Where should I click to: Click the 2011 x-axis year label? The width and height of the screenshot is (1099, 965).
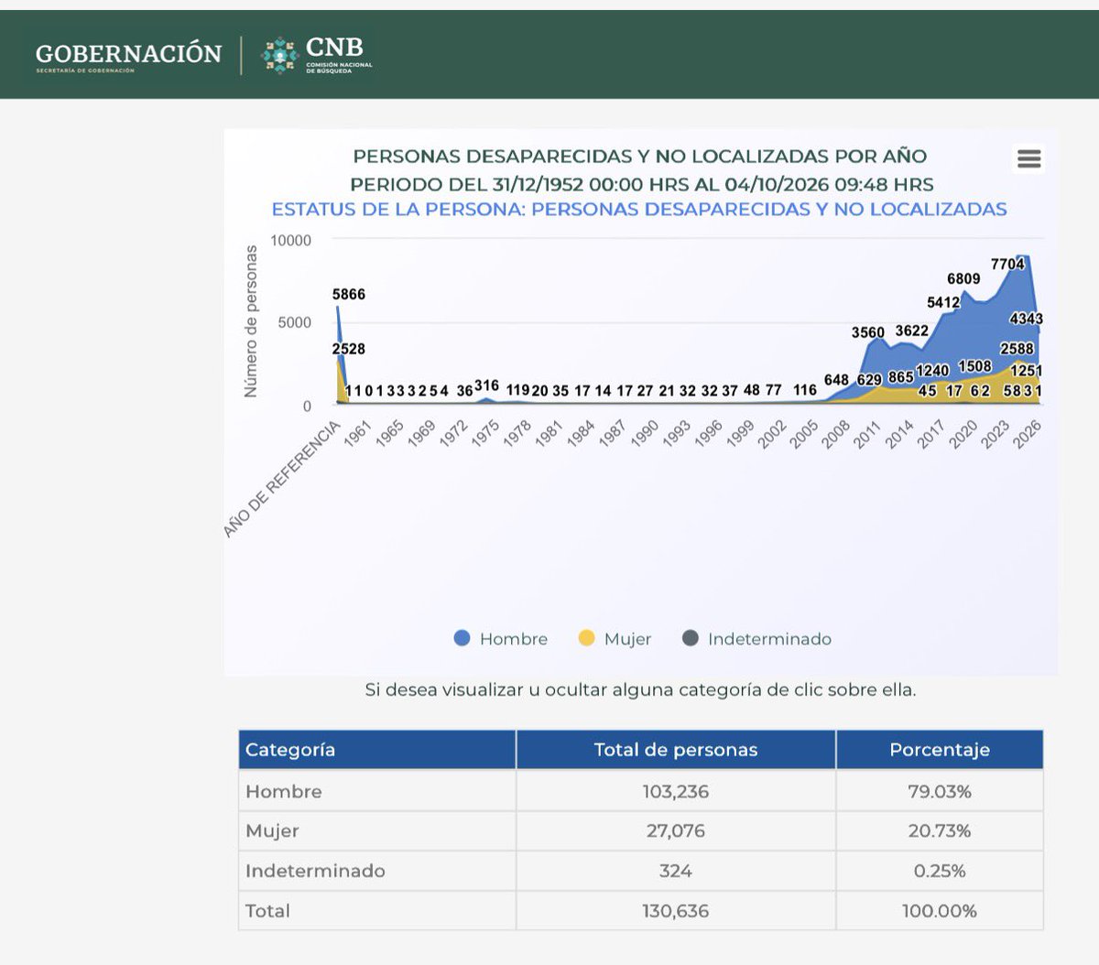point(867,434)
